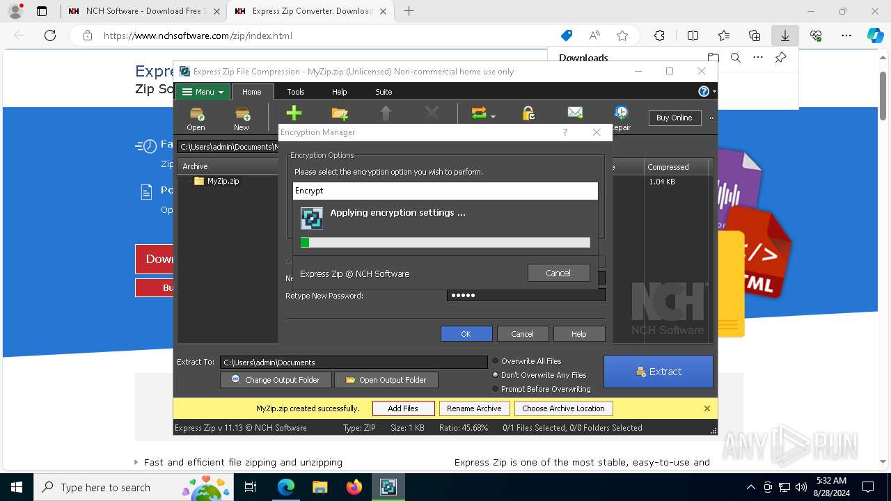This screenshot has height=501, width=891.
Task: Click Add Files in notification bar
Action: [403, 408]
